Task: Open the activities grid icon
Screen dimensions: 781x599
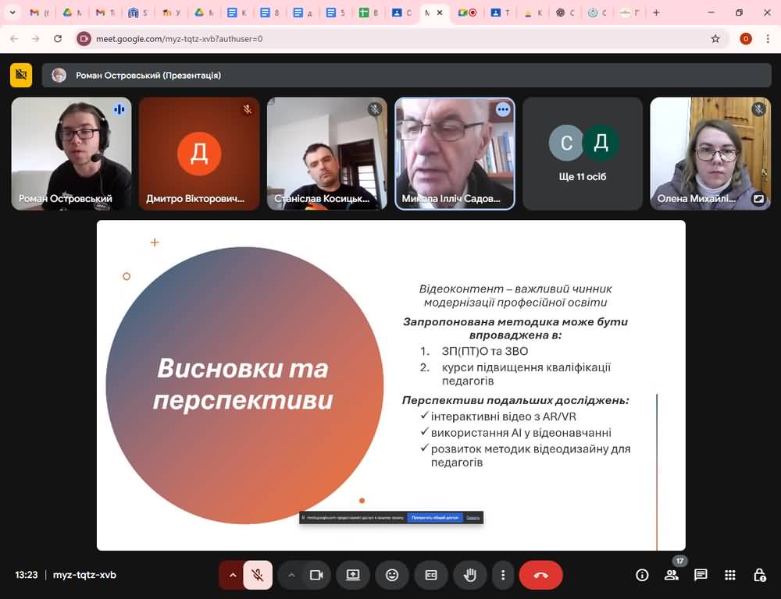Action: (x=730, y=575)
